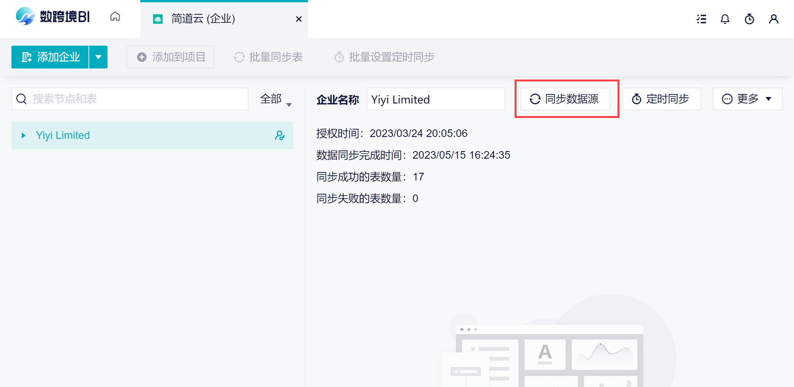Viewport: 794px width, 387px height.
Task: Switch to the 简道云 (企业) tab
Action: 224,19
